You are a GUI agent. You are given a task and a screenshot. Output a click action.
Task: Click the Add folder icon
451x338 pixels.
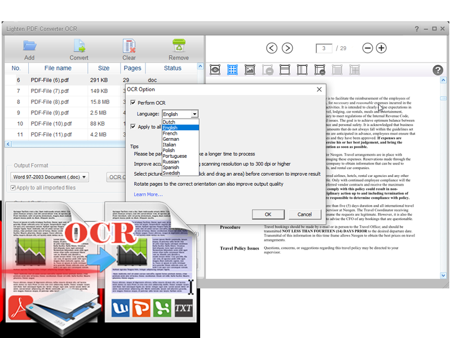coord(30,46)
